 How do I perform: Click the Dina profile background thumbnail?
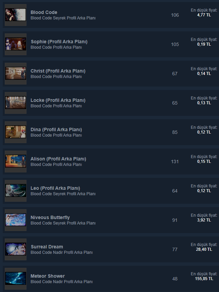[16, 132]
